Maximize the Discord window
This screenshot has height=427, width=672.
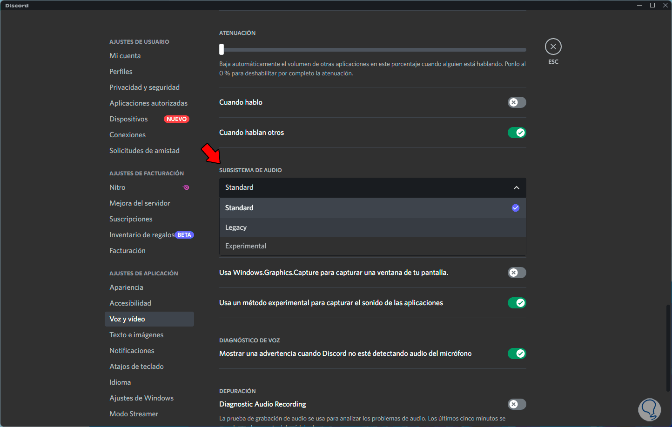click(652, 5)
